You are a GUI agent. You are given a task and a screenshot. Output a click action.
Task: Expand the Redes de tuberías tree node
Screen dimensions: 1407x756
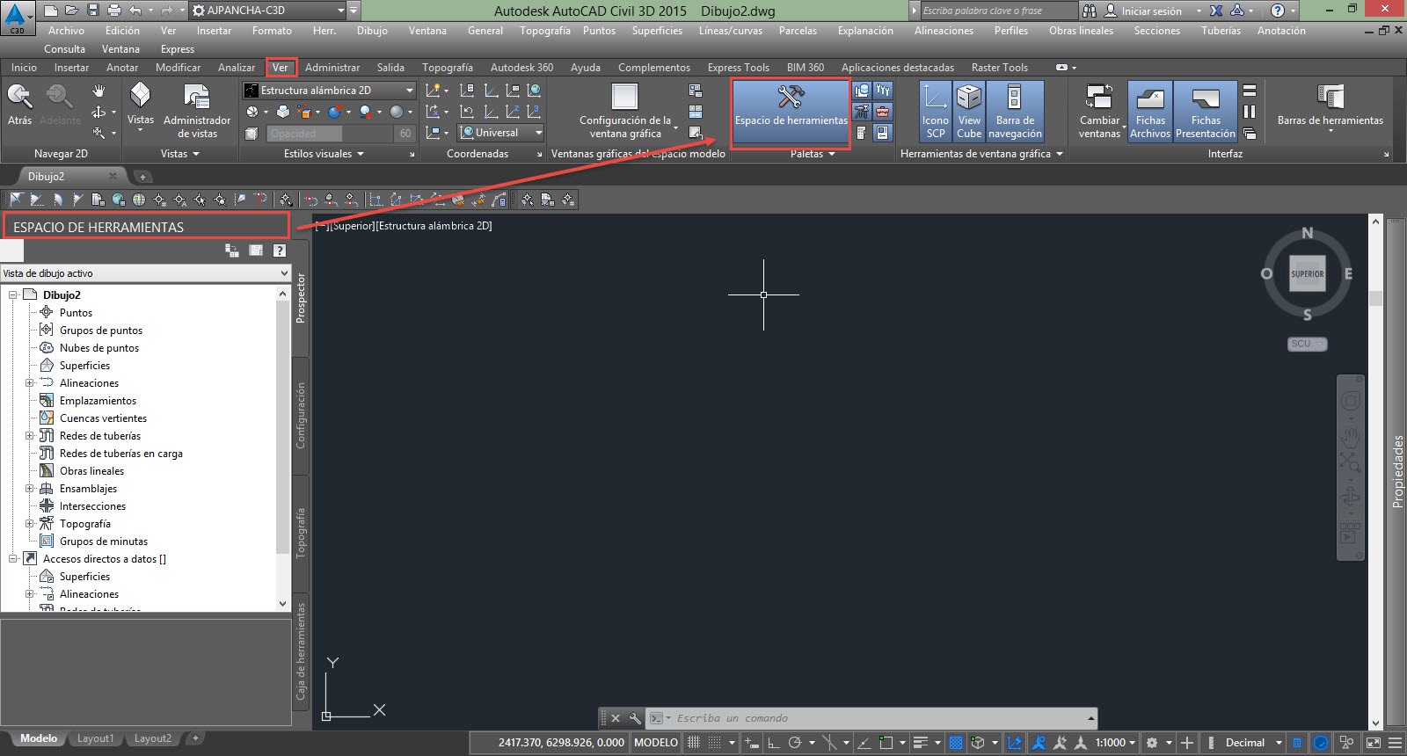(29, 436)
